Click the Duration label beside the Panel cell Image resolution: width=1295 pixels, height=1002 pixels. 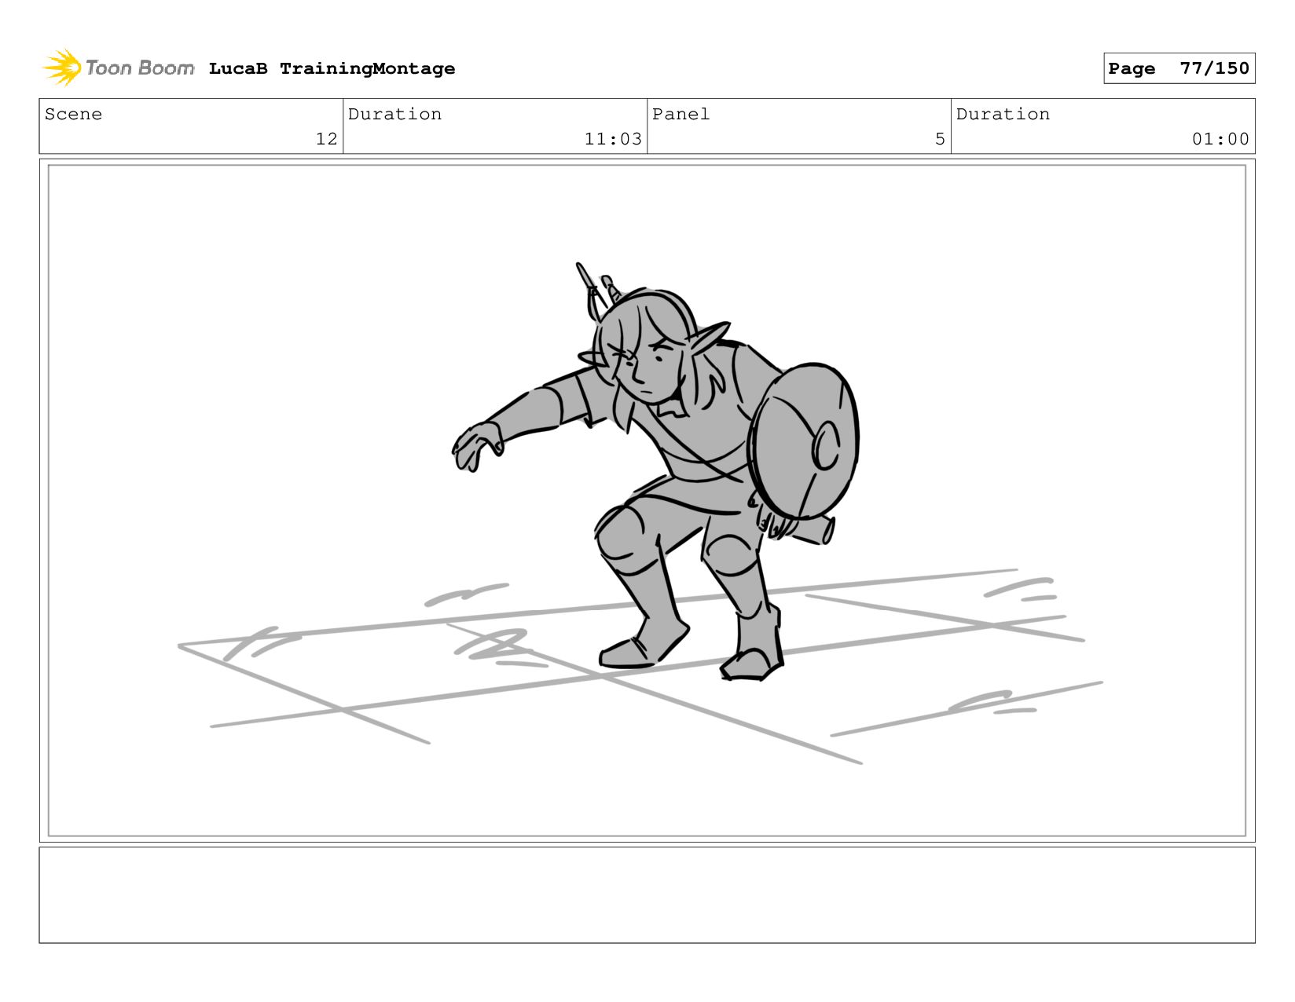pos(1003,114)
